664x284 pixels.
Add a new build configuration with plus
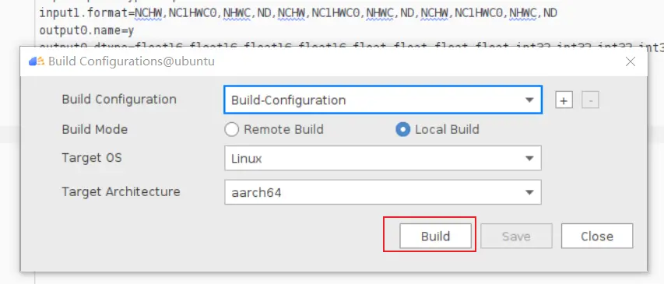coord(564,100)
